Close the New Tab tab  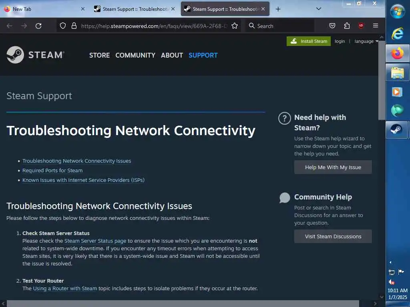(83, 9)
